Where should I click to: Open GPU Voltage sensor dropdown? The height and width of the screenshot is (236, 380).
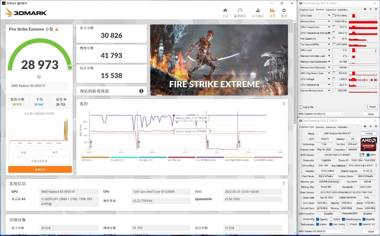pyautogui.click(x=329, y=79)
